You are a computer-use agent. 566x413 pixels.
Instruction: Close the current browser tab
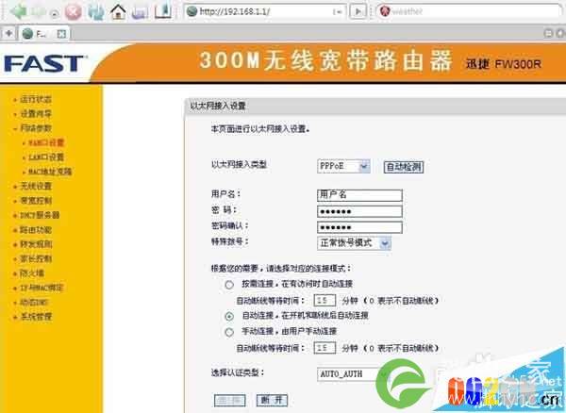61,34
